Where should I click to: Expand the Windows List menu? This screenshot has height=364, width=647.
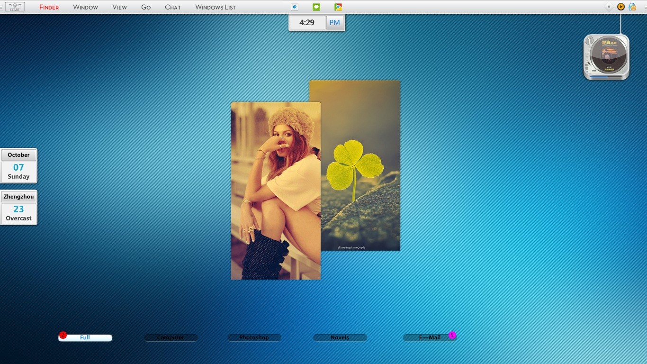(215, 7)
